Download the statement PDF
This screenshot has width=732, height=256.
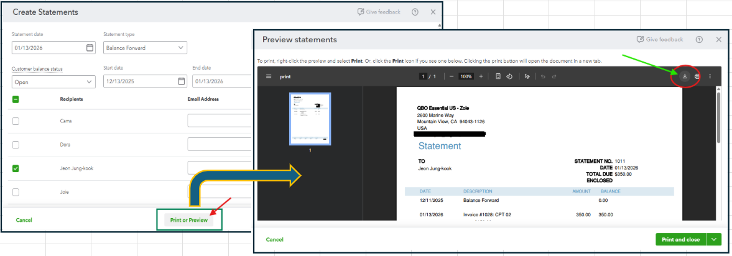684,76
